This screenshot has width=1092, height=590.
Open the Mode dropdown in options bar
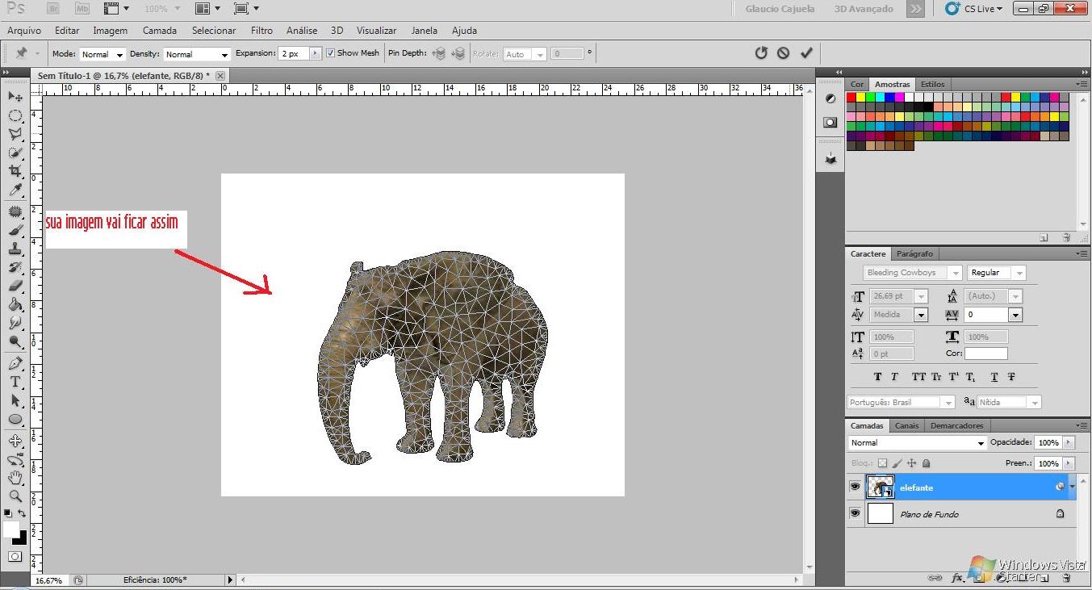pyautogui.click(x=102, y=54)
